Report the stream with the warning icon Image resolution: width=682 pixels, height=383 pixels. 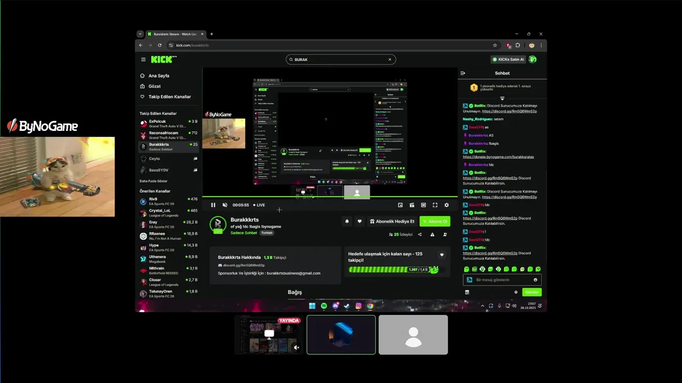[x=433, y=234]
